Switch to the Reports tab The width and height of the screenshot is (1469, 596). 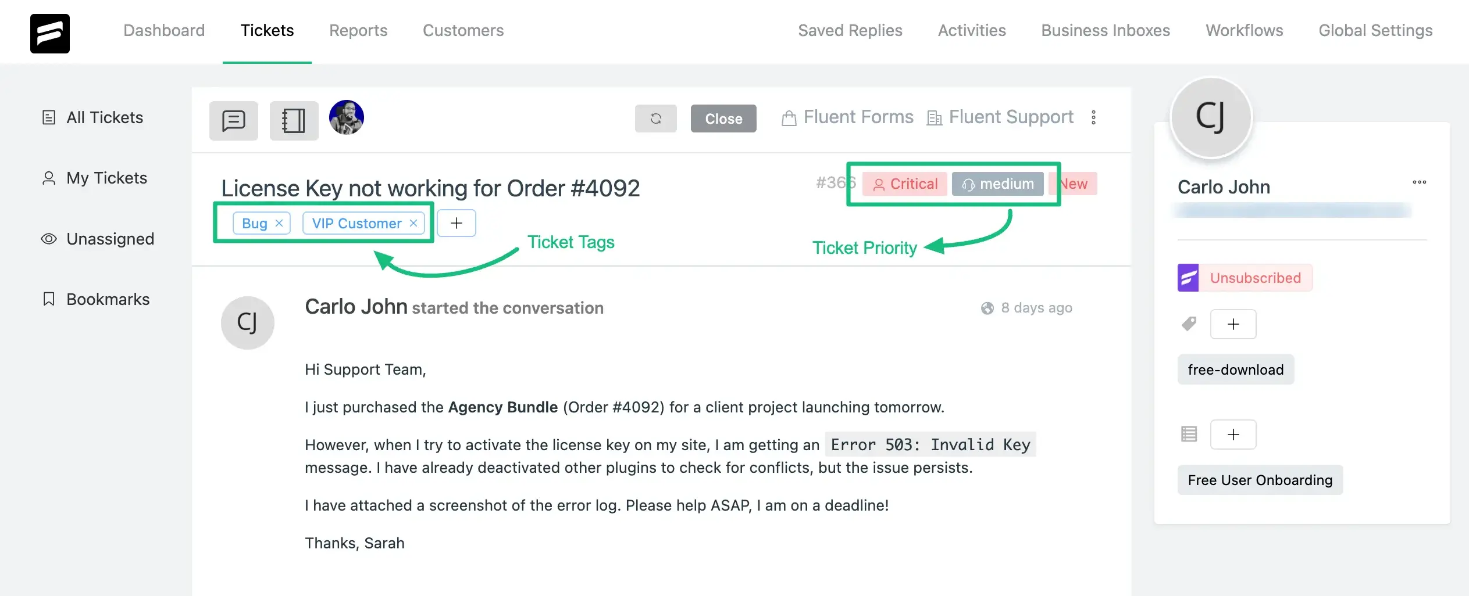coord(358,30)
